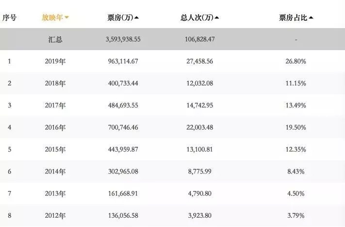Viewport: 345px width, 227px height.
Task: Select the 2017年 row
Action: click(x=55, y=105)
